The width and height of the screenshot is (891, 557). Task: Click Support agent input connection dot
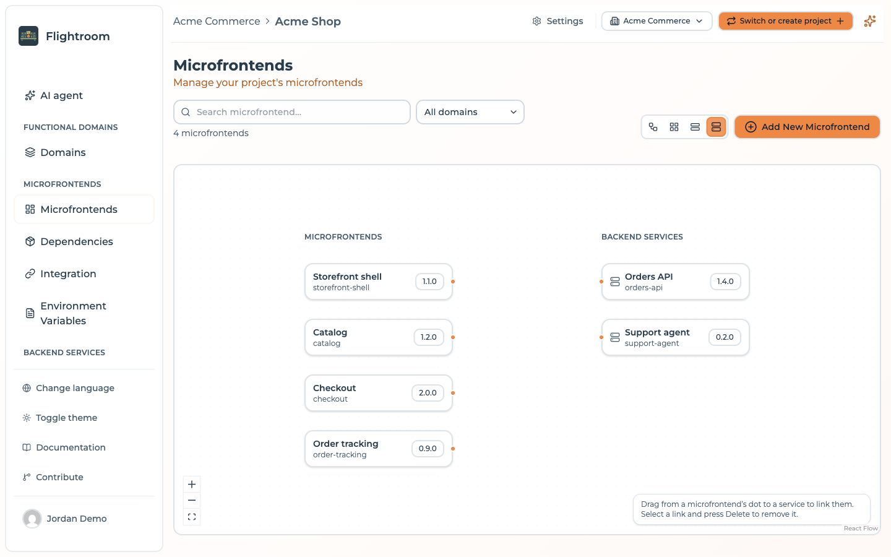coord(601,337)
